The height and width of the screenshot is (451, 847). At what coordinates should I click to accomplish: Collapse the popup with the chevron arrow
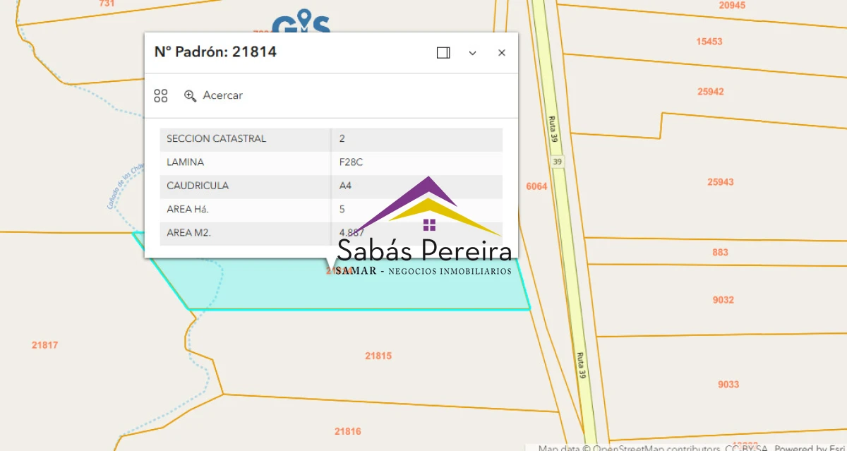point(472,53)
